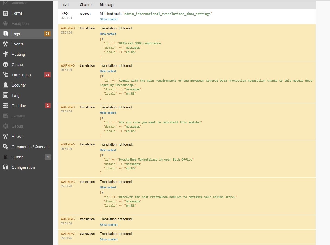Viewport: 330px width, 245px height.
Task: Hide context for European GDPR regulation entry
Action: click(108, 71)
